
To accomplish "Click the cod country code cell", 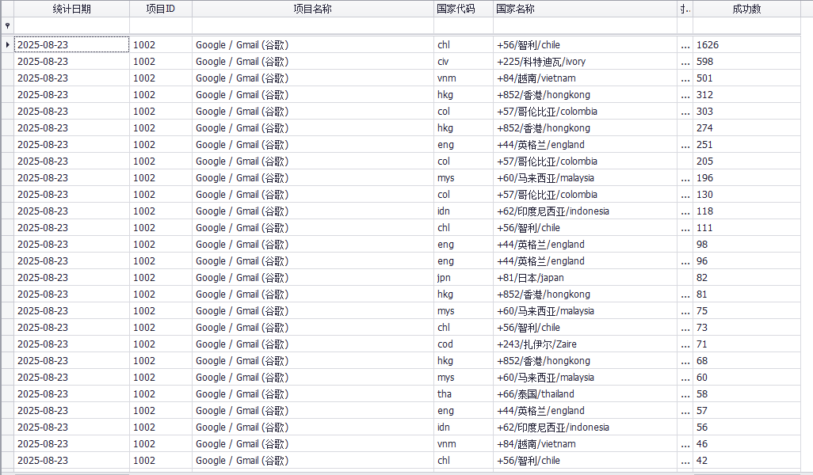I will [464, 344].
